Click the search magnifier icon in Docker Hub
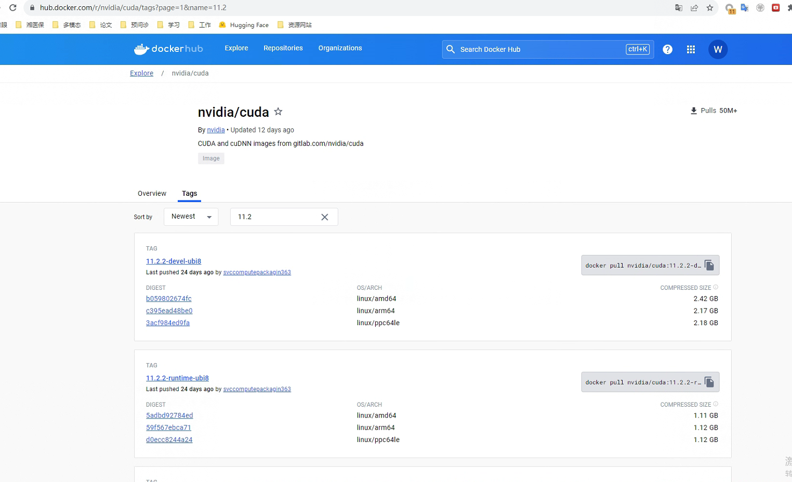The image size is (792, 482). click(x=451, y=49)
